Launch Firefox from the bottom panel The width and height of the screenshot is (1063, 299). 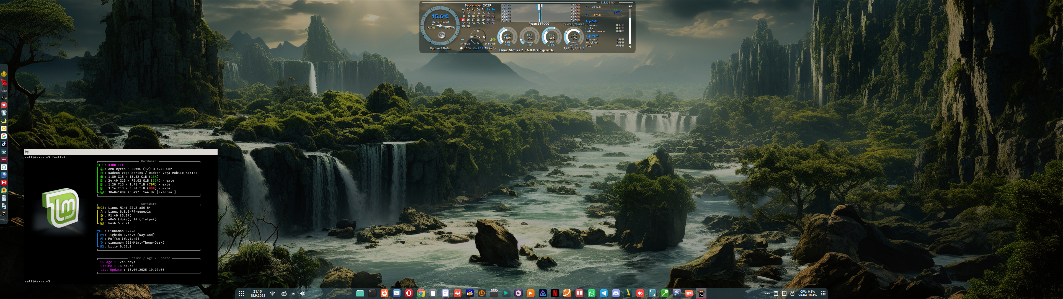coord(385,293)
